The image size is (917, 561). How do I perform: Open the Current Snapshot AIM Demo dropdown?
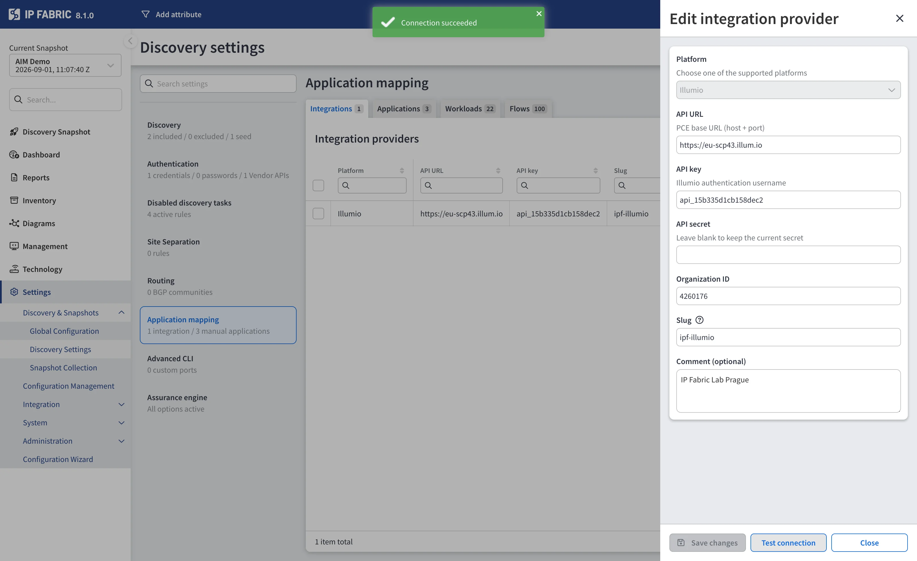tap(65, 65)
